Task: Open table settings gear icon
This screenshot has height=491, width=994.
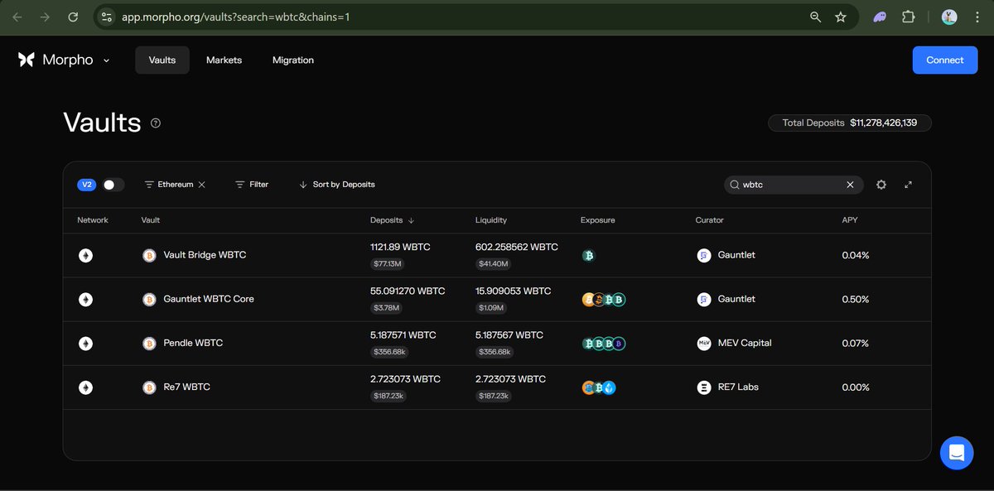Action: click(881, 185)
